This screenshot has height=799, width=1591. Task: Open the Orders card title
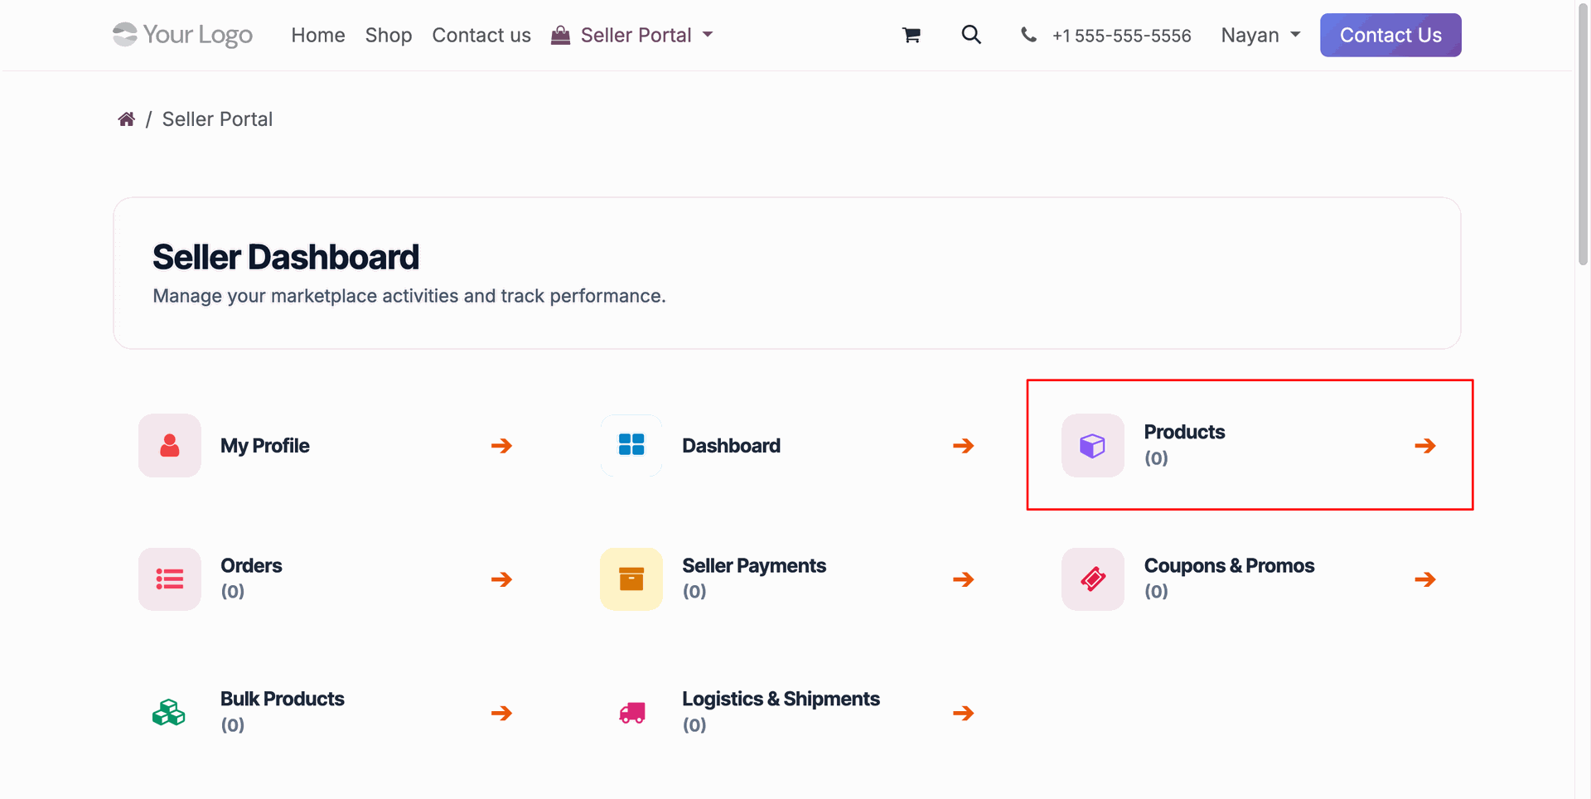point(251,565)
